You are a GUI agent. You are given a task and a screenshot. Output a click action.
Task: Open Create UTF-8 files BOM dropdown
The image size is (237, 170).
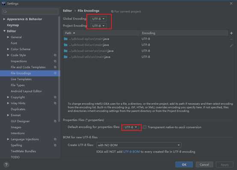click(139, 145)
